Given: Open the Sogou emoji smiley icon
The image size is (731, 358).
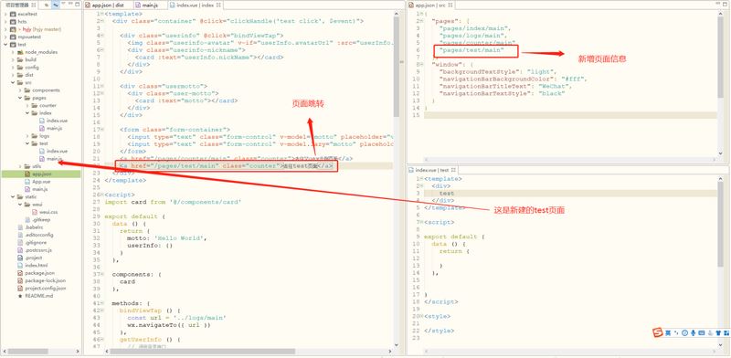Looking at the screenshot, I should 684,332.
